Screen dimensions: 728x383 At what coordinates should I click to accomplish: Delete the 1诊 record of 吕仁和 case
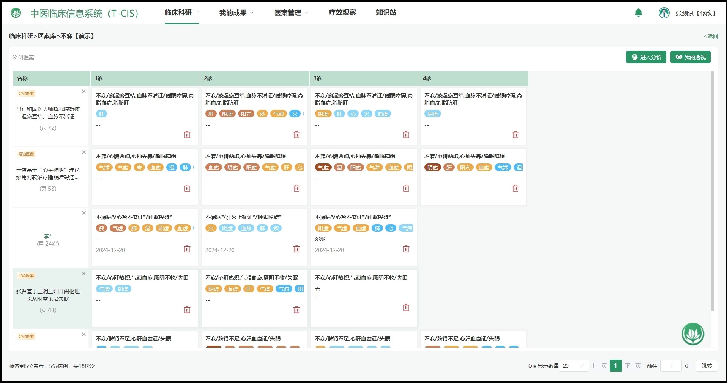point(187,135)
